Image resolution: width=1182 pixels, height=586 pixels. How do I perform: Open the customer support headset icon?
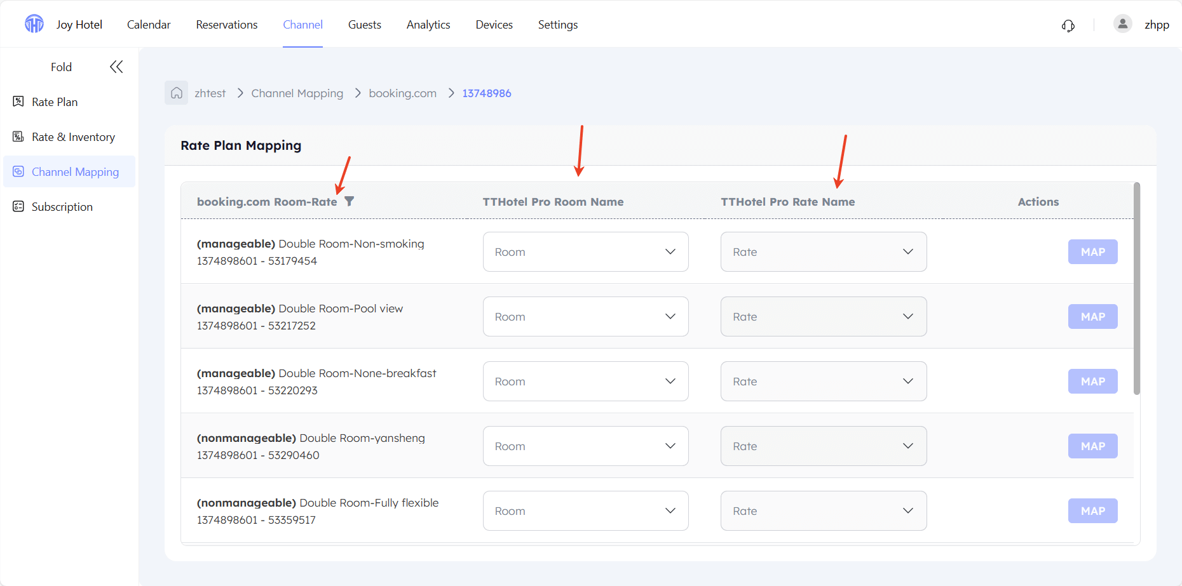click(1068, 25)
